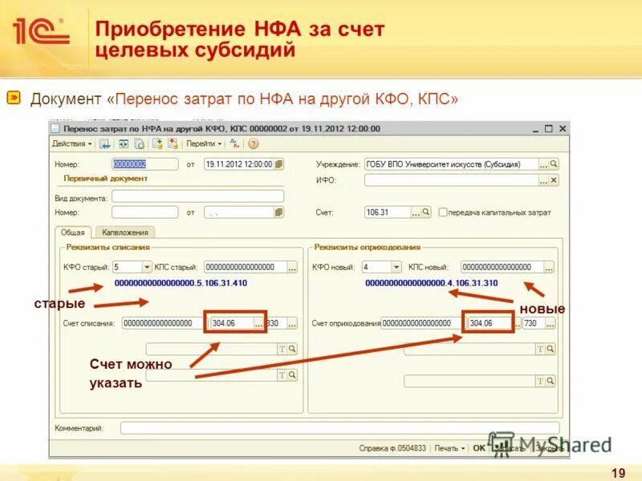
Task: Click the accounts icon next to Перейти menu
Action: click(x=234, y=144)
